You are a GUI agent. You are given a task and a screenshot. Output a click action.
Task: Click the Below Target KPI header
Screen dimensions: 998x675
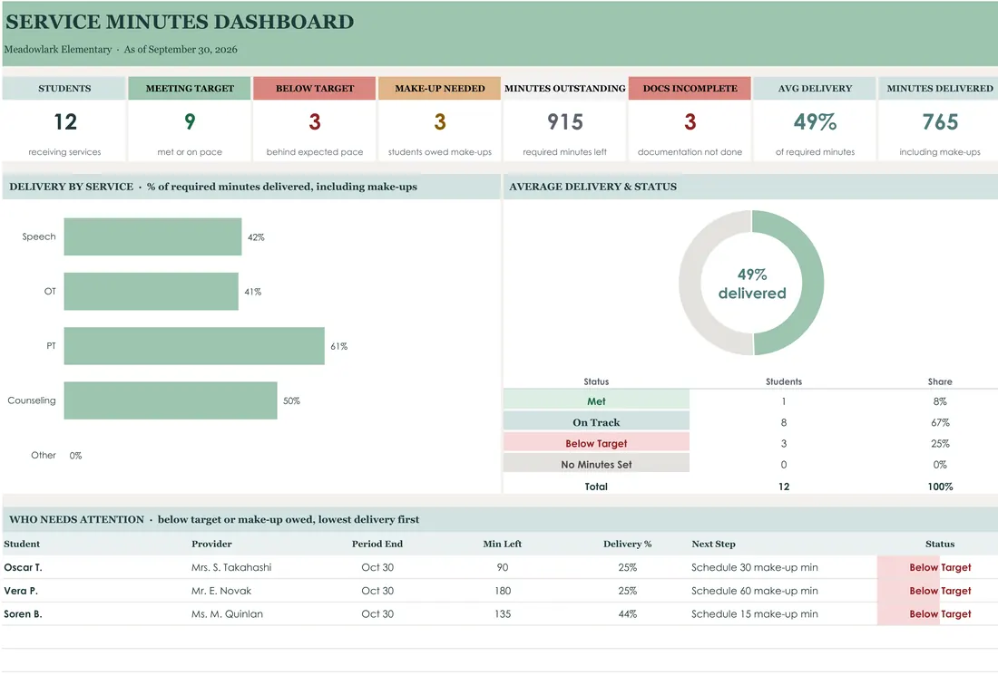point(315,89)
